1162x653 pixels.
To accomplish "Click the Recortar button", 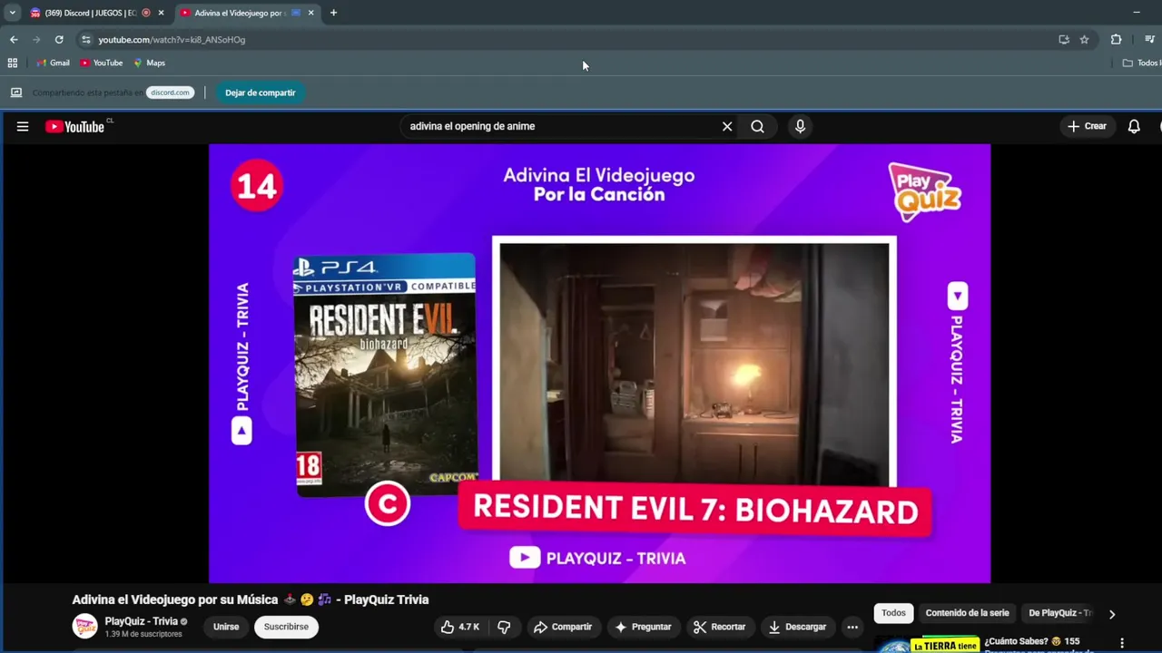I will (719, 627).
